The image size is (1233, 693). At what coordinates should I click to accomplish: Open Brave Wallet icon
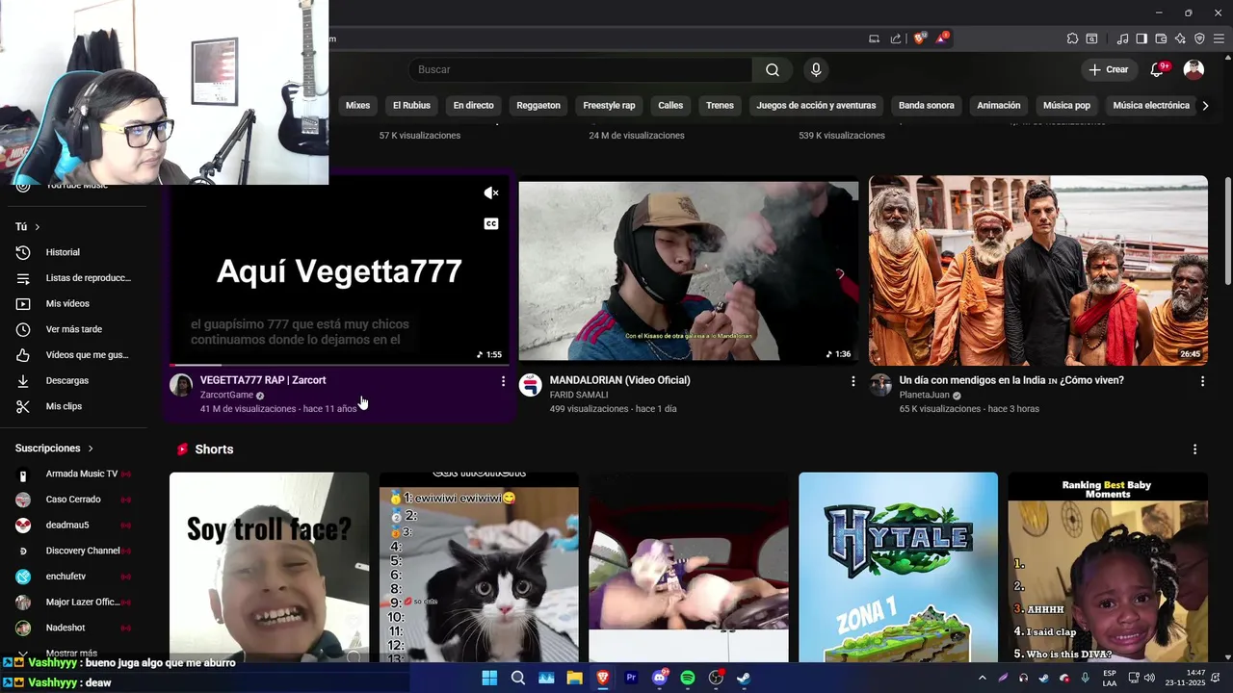point(1161,38)
